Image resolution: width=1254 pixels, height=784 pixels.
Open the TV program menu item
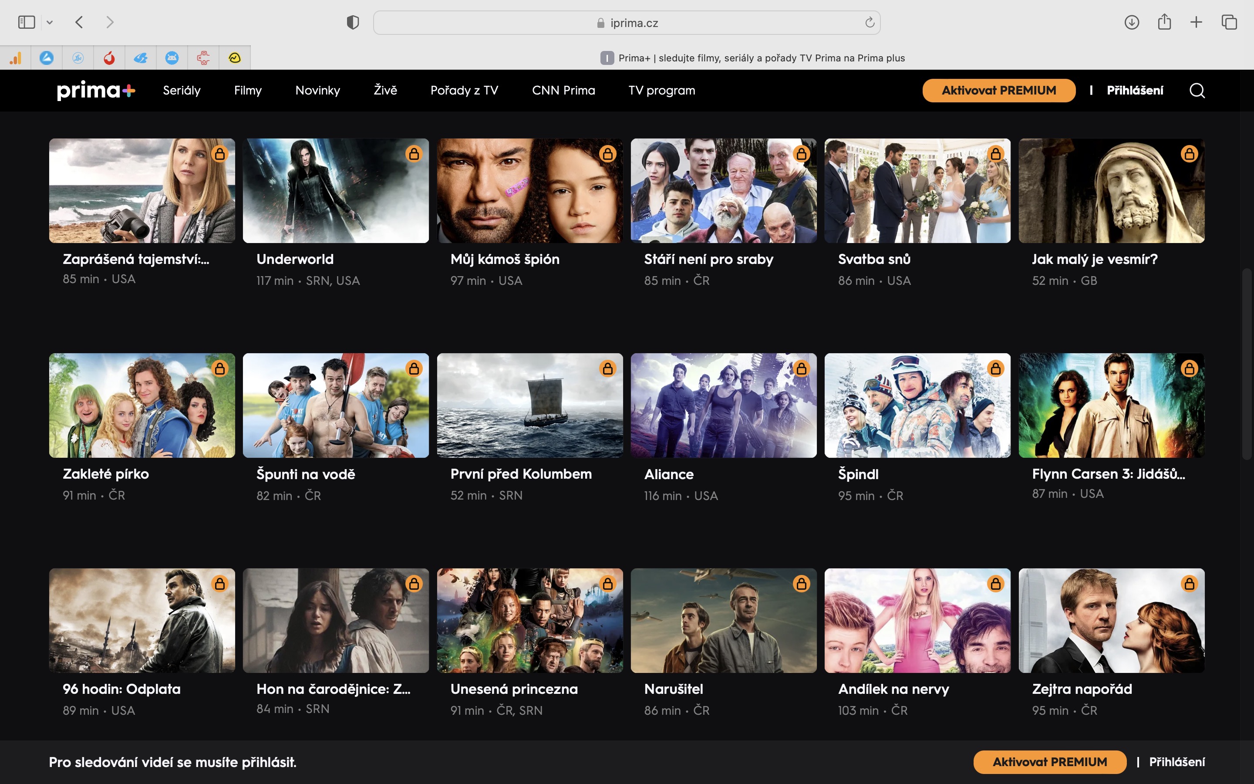661,91
